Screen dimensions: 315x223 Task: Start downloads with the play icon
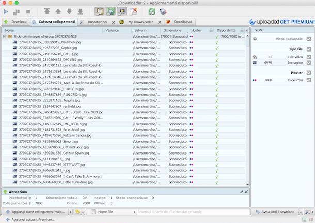point(6,12)
